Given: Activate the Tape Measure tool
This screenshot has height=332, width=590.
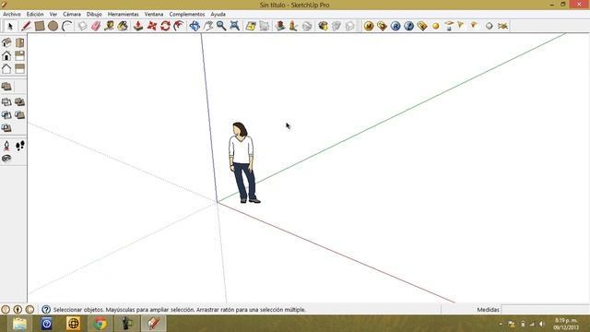Looking at the screenshot, I should tap(109, 26).
